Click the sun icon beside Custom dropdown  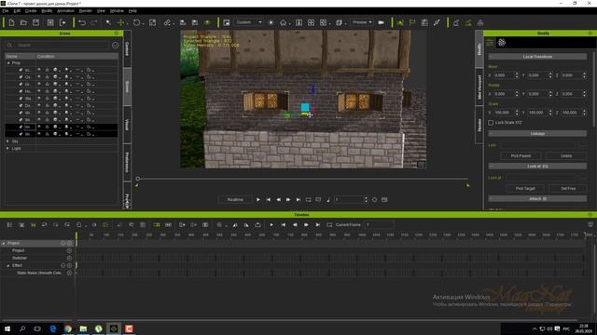[271, 22]
